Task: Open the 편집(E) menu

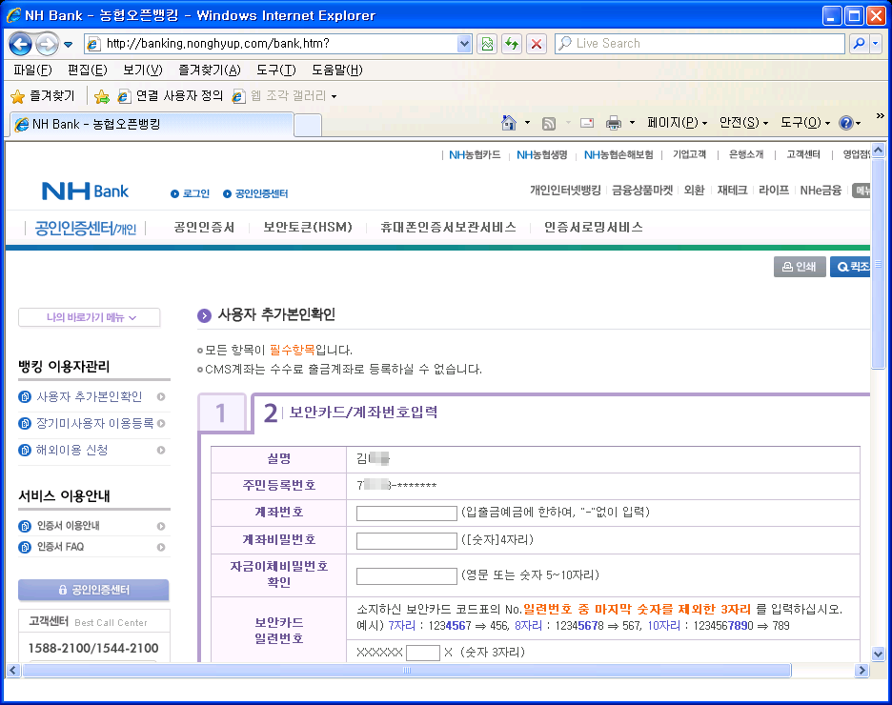Action: 87,70
